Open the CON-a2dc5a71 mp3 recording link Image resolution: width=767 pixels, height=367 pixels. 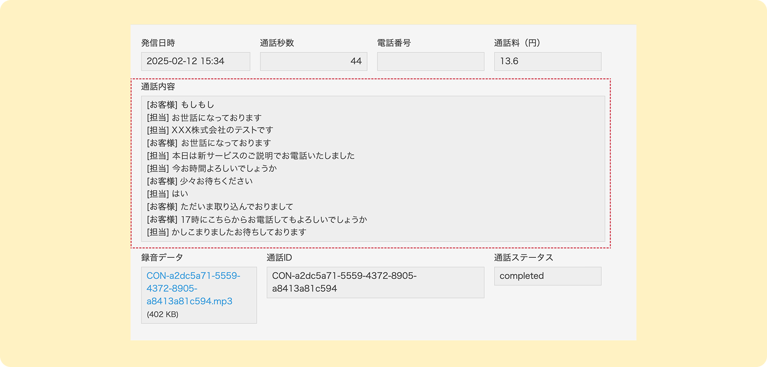click(x=193, y=288)
